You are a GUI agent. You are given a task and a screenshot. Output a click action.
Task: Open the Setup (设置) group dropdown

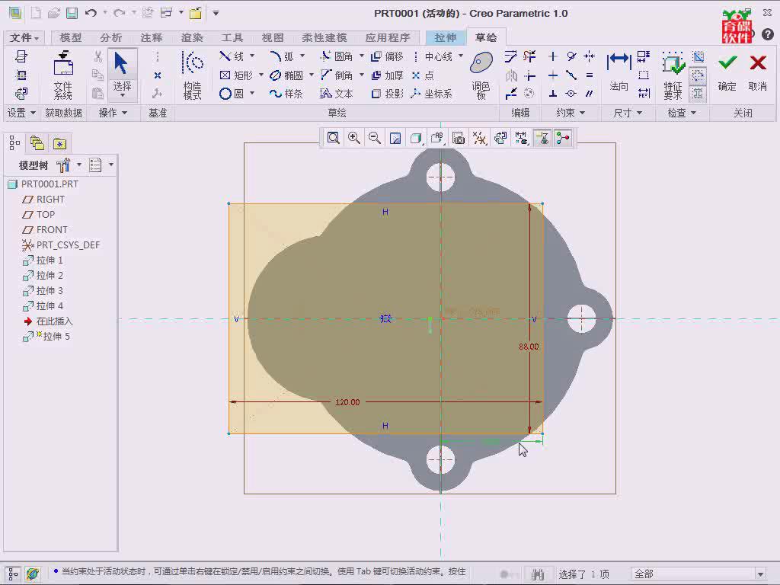21,113
